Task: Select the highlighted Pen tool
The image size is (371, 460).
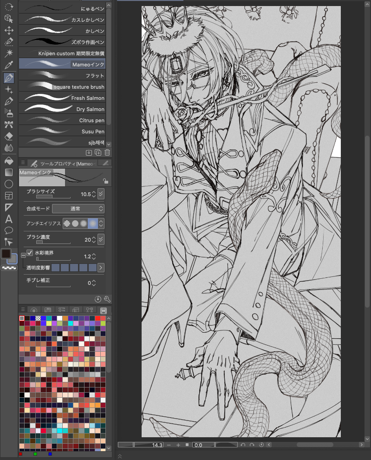Action: [x=9, y=78]
